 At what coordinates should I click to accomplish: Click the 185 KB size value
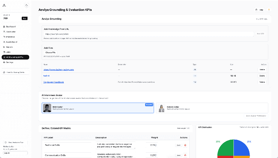click(233, 76)
